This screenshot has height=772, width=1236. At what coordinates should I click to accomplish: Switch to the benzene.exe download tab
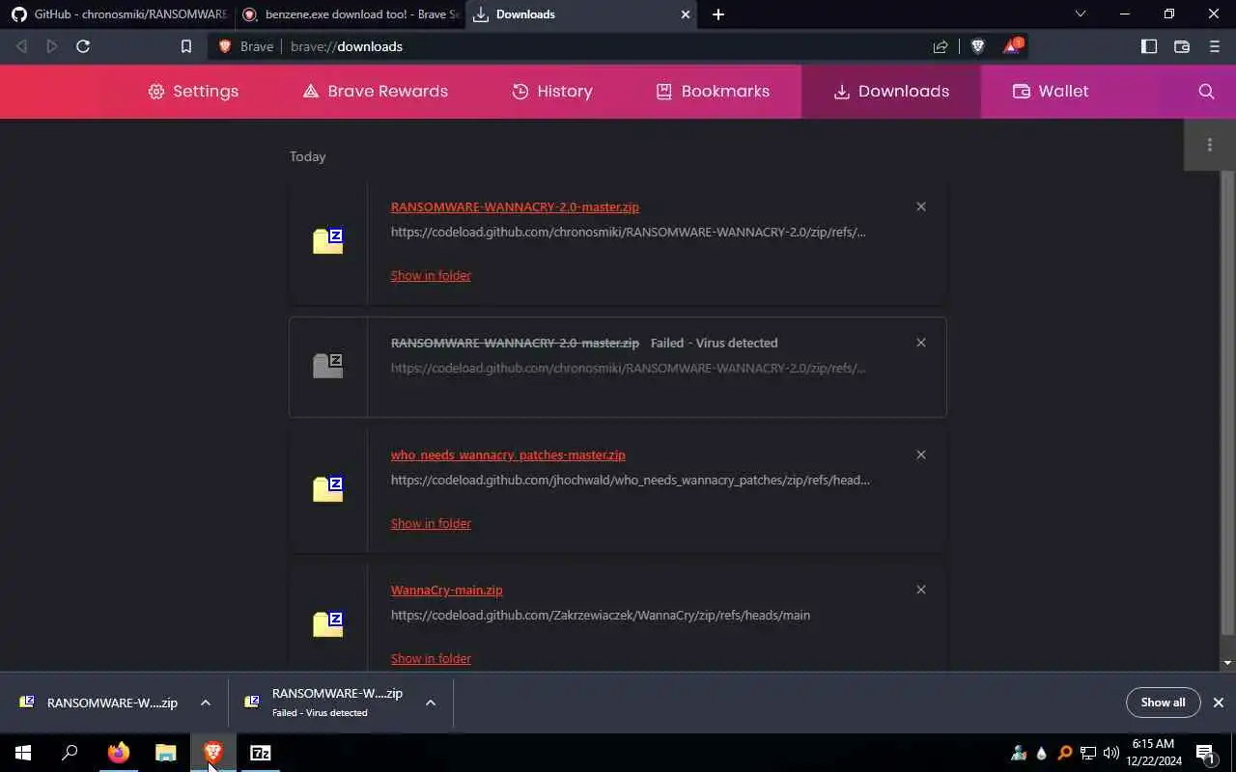coord(350,14)
